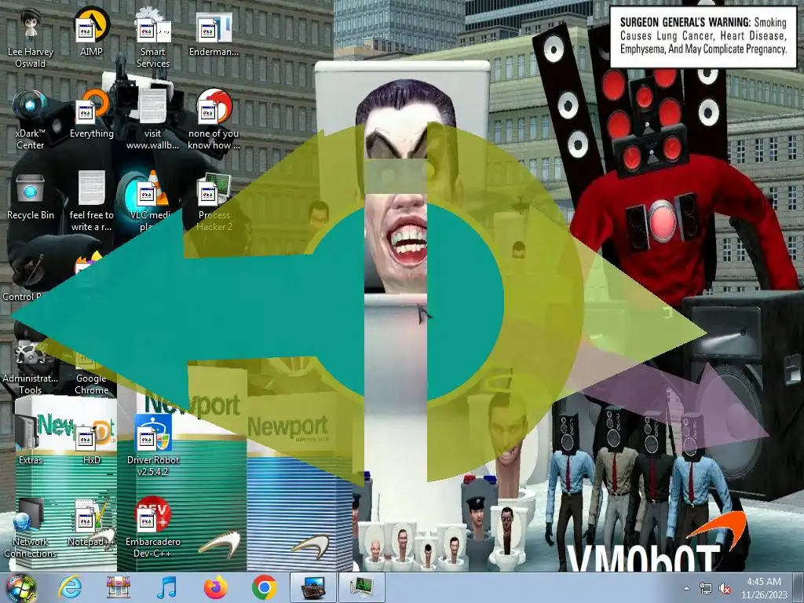
Task: Switch to the running laptop-icon app on the taskbar
Action: tap(313, 587)
